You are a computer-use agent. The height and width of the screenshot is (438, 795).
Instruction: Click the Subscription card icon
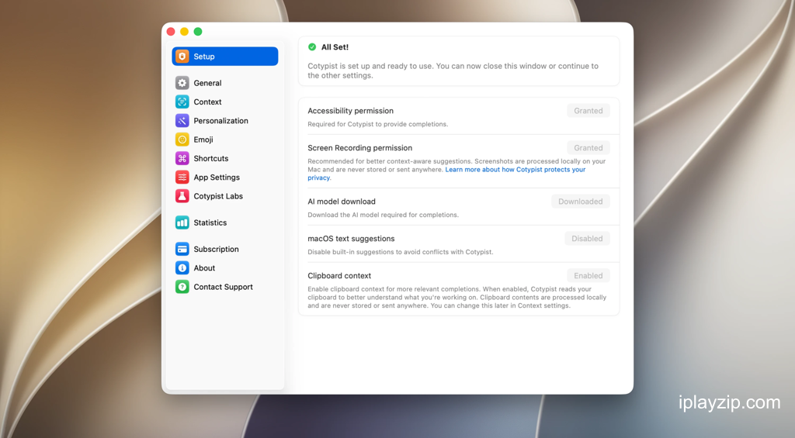click(x=182, y=249)
